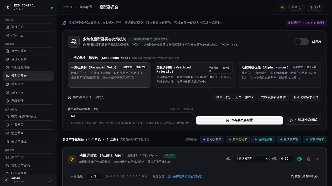Select 一票否决制 (Paranoid Veto) consensus mode
Viewport: 332px width, 186px height.
pos(109,75)
